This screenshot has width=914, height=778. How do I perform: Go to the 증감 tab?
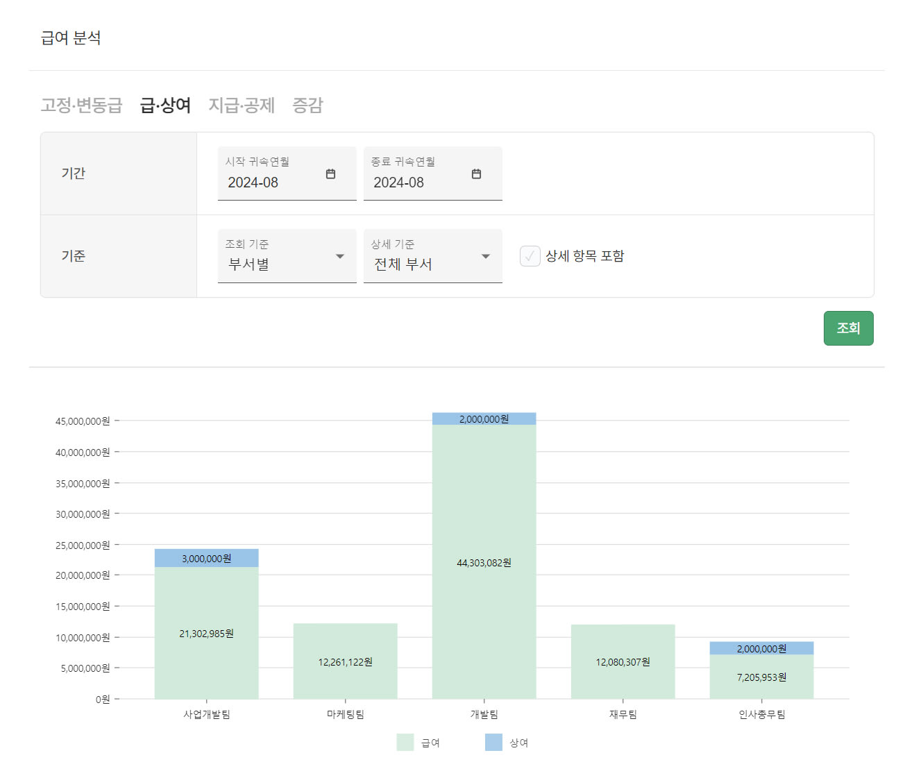[x=308, y=105]
